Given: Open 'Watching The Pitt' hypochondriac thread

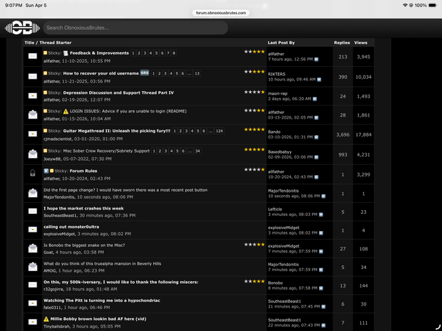Looking at the screenshot, I should [x=102, y=301].
